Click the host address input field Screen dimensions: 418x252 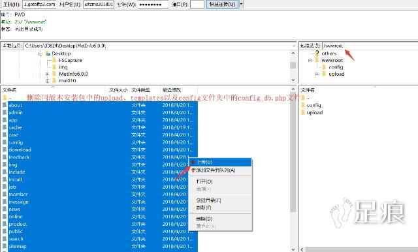(x=39, y=5)
